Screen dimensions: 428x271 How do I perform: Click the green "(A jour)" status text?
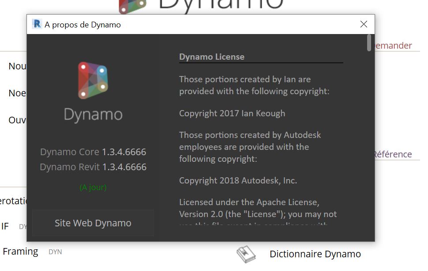93,187
